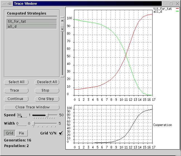The height and width of the screenshot is (156, 181).
Task: Stop the running trace
Action: (x=47, y=90)
